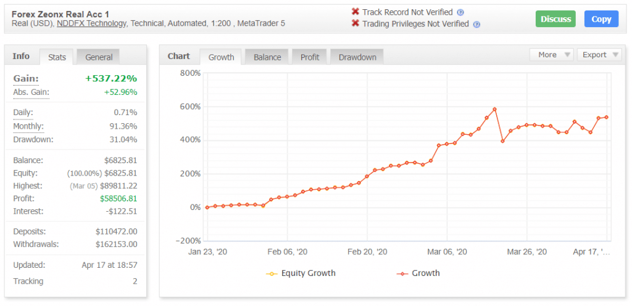Toggle Growth series in chart legend
This screenshot has width=632, height=306.
coord(419,273)
